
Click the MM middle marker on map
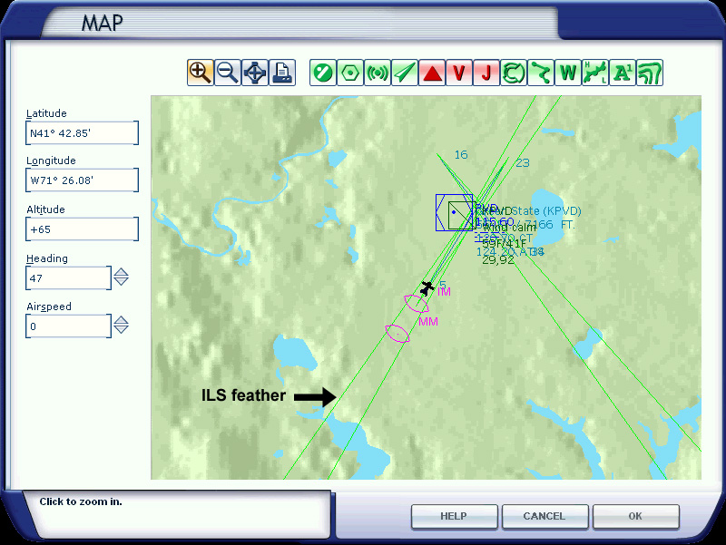pos(397,333)
